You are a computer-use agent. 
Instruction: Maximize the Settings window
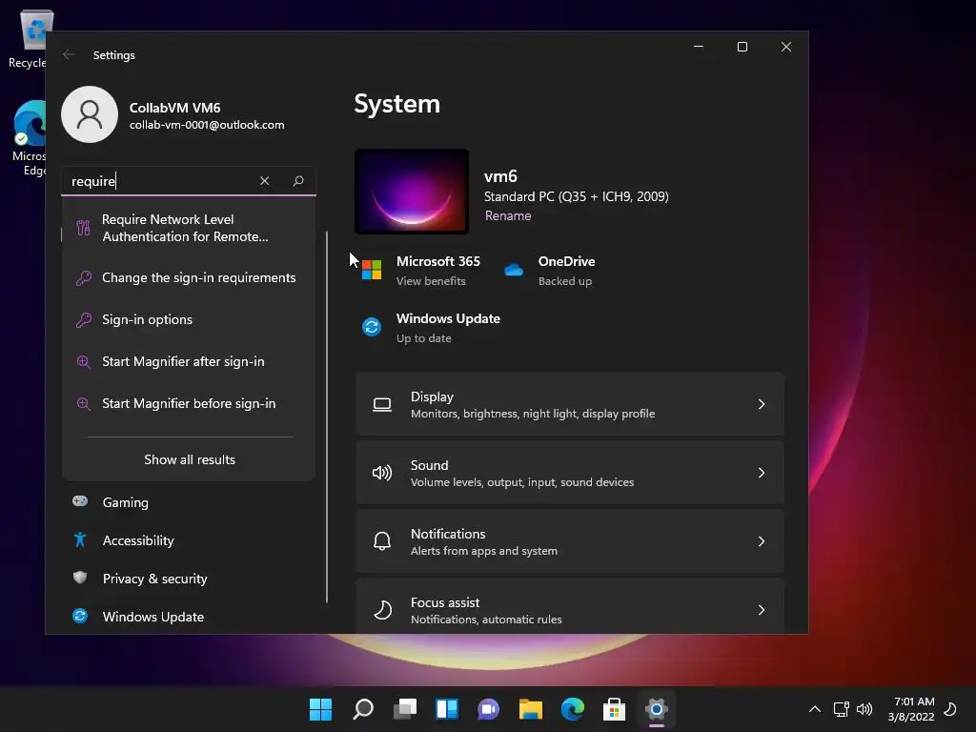pyautogui.click(x=742, y=47)
